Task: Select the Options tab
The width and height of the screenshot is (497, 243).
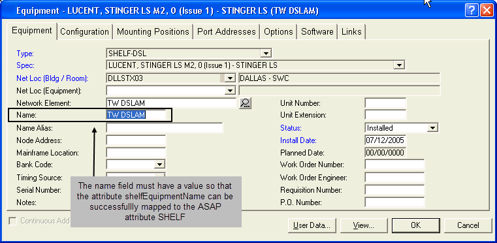Action: pos(278,32)
